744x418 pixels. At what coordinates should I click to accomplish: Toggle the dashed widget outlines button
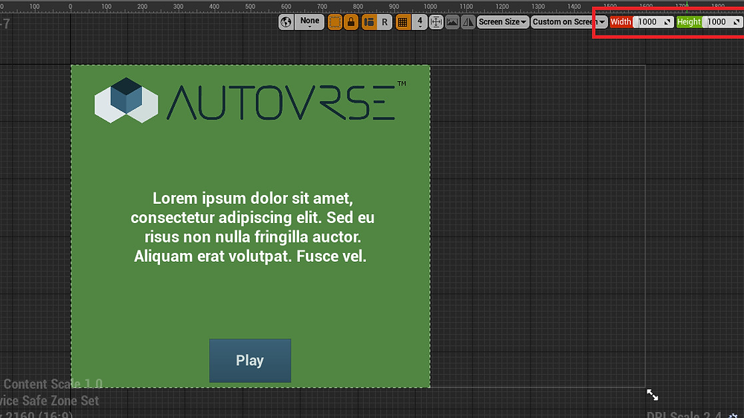click(335, 22)
